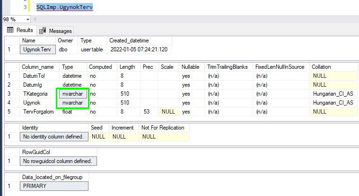Switch to the Messages tab
Screen dimensions: 359x196
coord(55,31)
